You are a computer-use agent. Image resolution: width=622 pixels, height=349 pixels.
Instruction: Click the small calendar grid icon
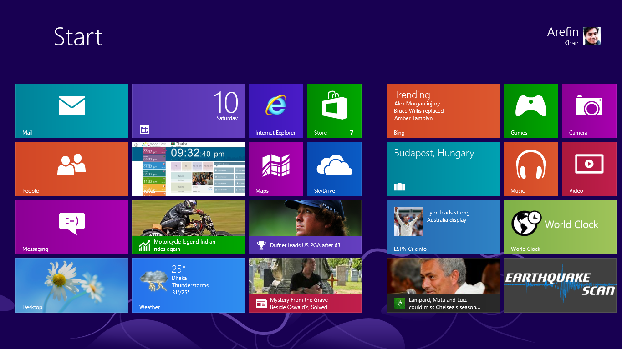coord(145,130)
